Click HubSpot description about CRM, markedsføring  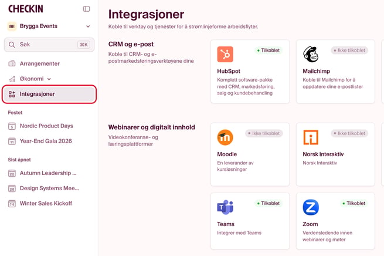pyautogui.click(x=246, y=86)
